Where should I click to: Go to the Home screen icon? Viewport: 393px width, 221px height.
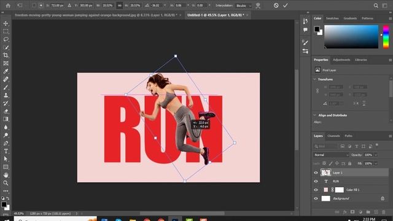click(x=8, y=6)
